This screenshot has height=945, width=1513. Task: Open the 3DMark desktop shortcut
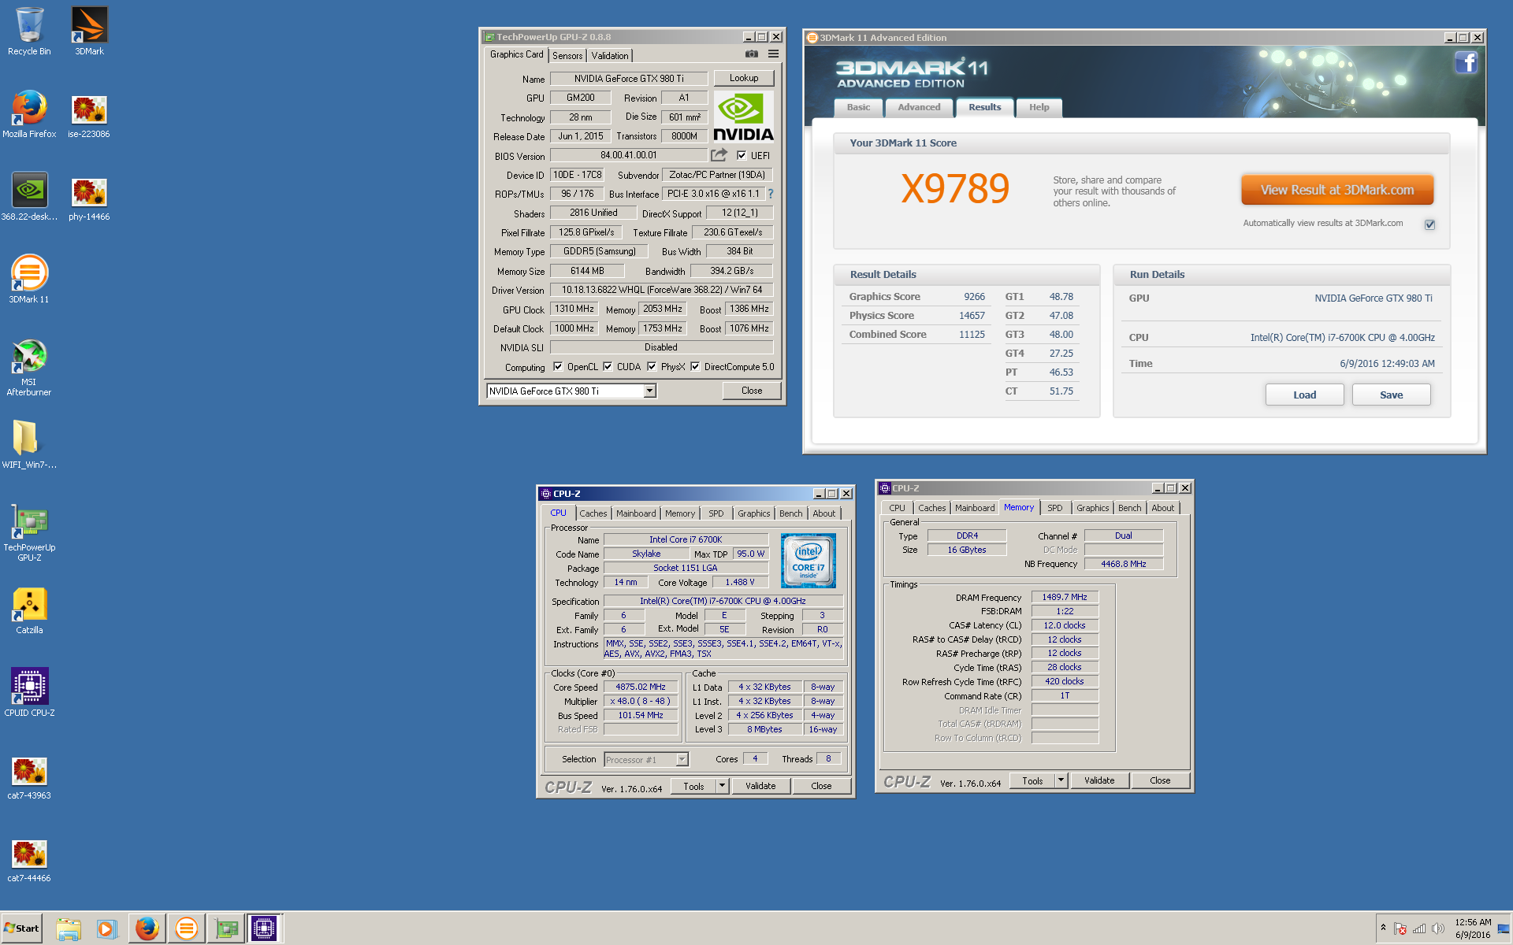tap(89, 31)
